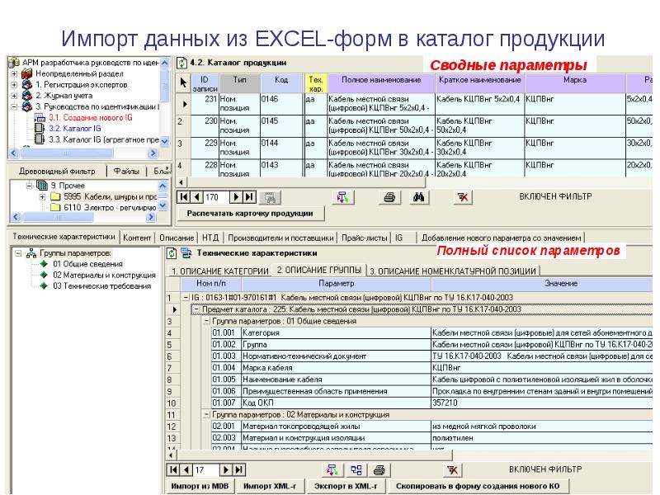The image size is (660, 495).
Task: Click the refresh icon beside Технические характеристики title
Action: pos(172,253)
